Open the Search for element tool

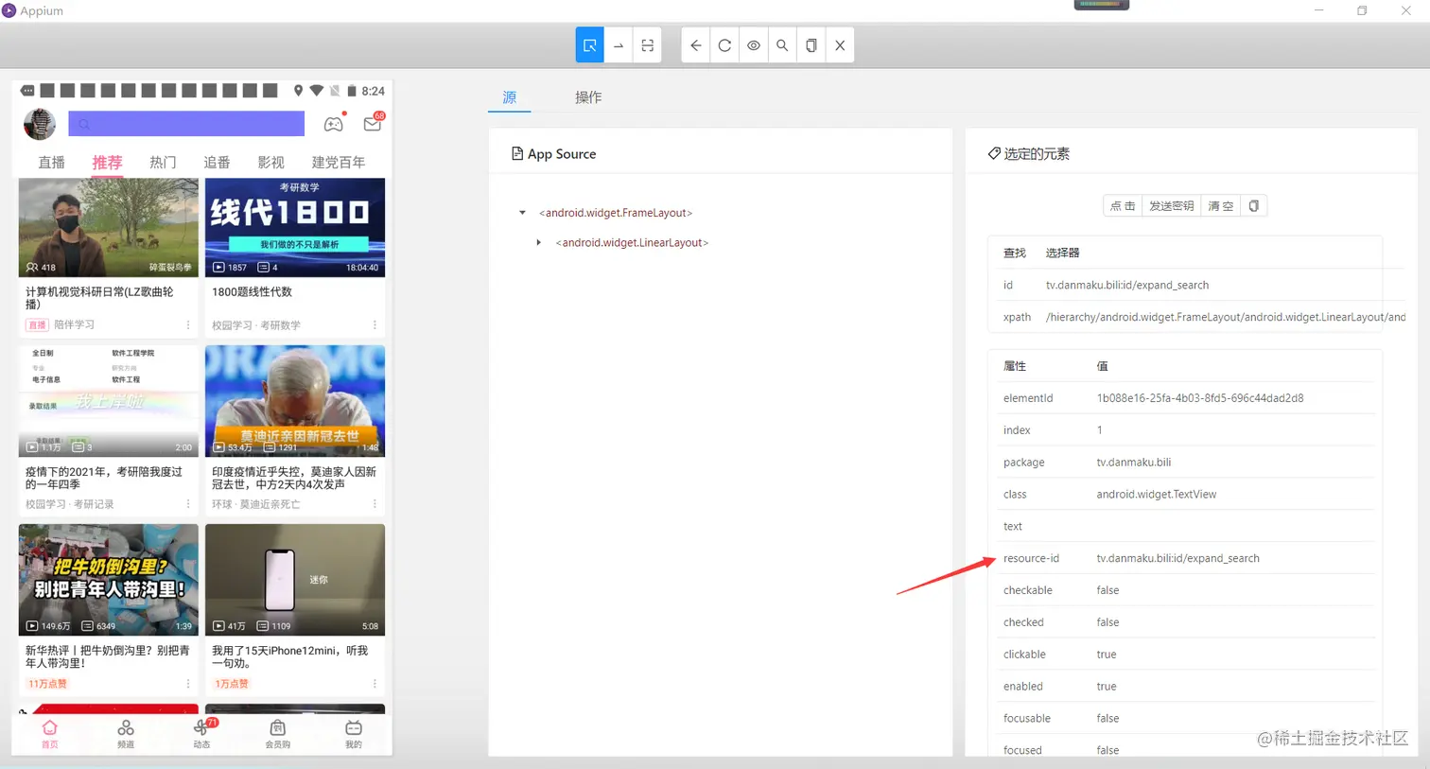point(782,45)
